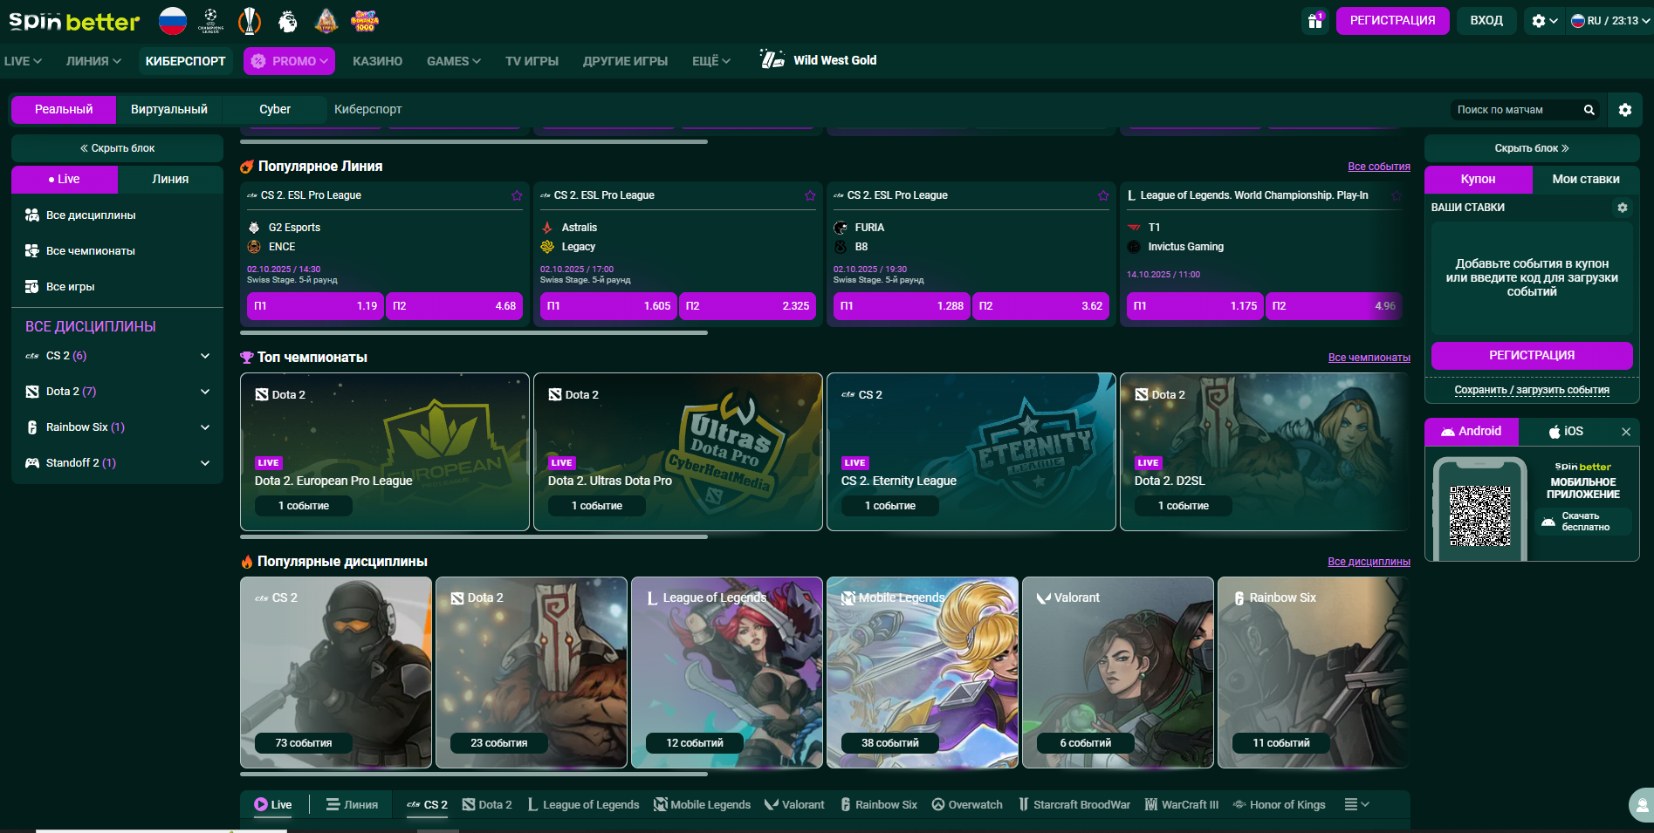Switch app download to iOS

pyautogui.click(x=1566, y=431)
